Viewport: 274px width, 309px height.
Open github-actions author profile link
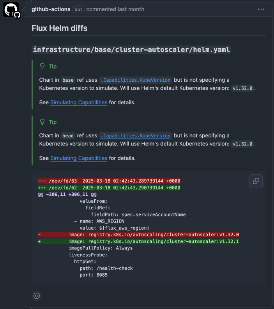click(51, 9)
